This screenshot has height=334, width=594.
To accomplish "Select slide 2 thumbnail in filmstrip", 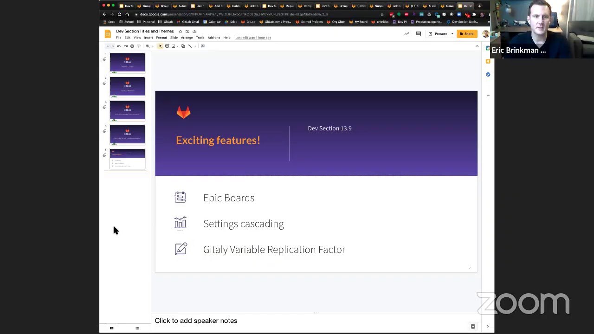I will (127, 87).
